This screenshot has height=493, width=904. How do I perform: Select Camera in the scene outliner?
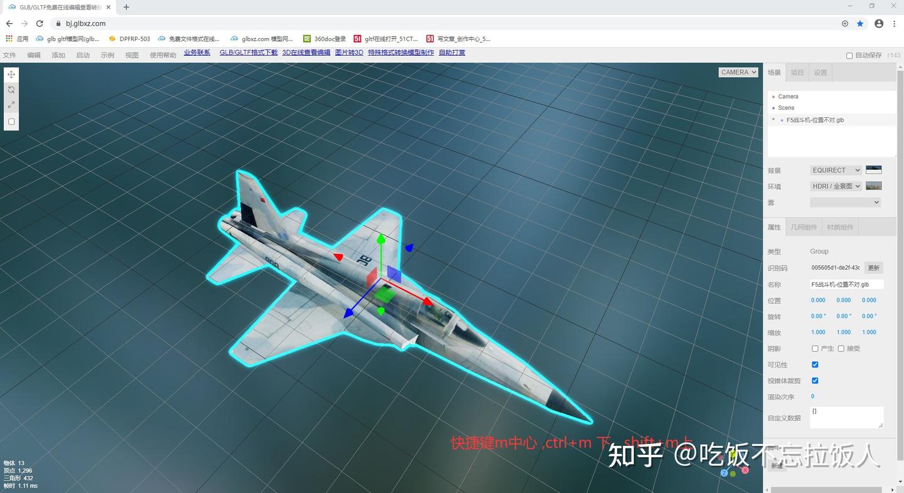(832, 97)
